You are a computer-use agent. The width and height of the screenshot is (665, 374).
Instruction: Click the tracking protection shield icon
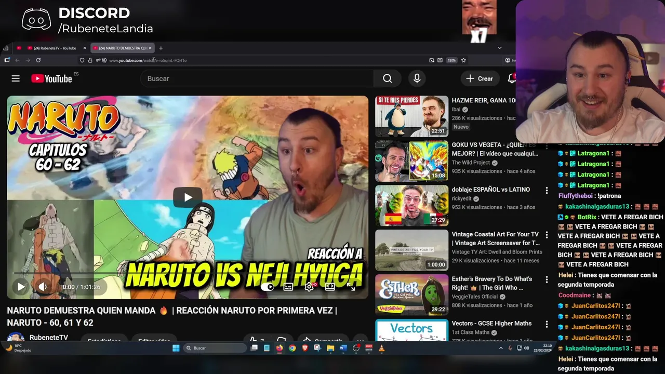[82, 60]
